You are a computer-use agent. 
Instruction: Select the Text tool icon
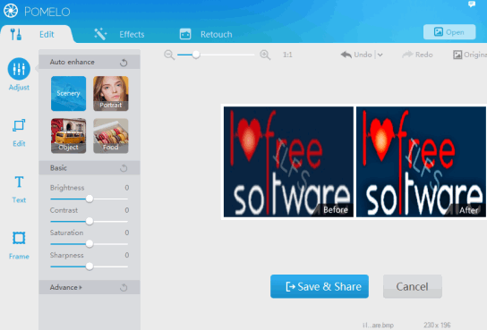(19, 182)
